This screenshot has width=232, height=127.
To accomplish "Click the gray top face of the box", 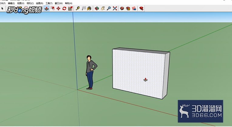I will tap(141, 50).
